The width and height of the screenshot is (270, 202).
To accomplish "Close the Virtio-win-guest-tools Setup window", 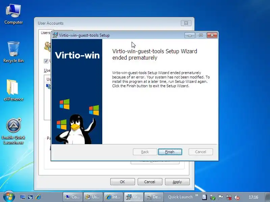I will [212, 35].
